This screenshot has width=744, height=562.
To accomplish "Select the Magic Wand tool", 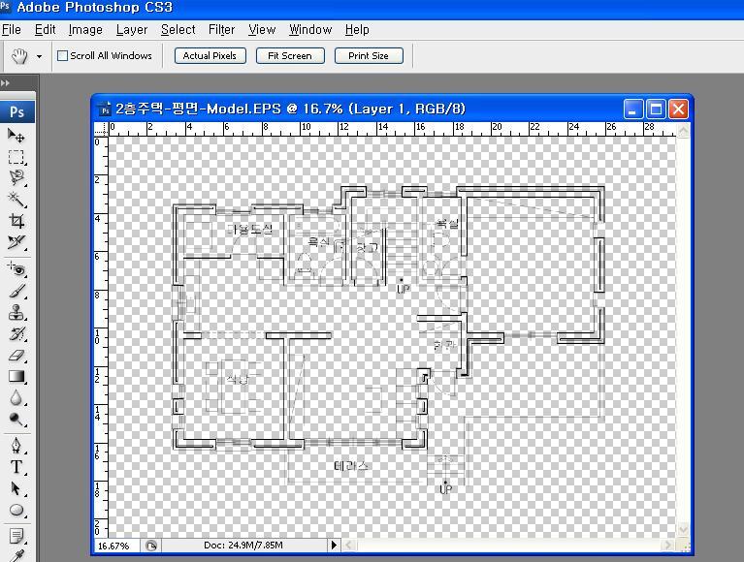I will pyautogui.click(x=16, y=199).
